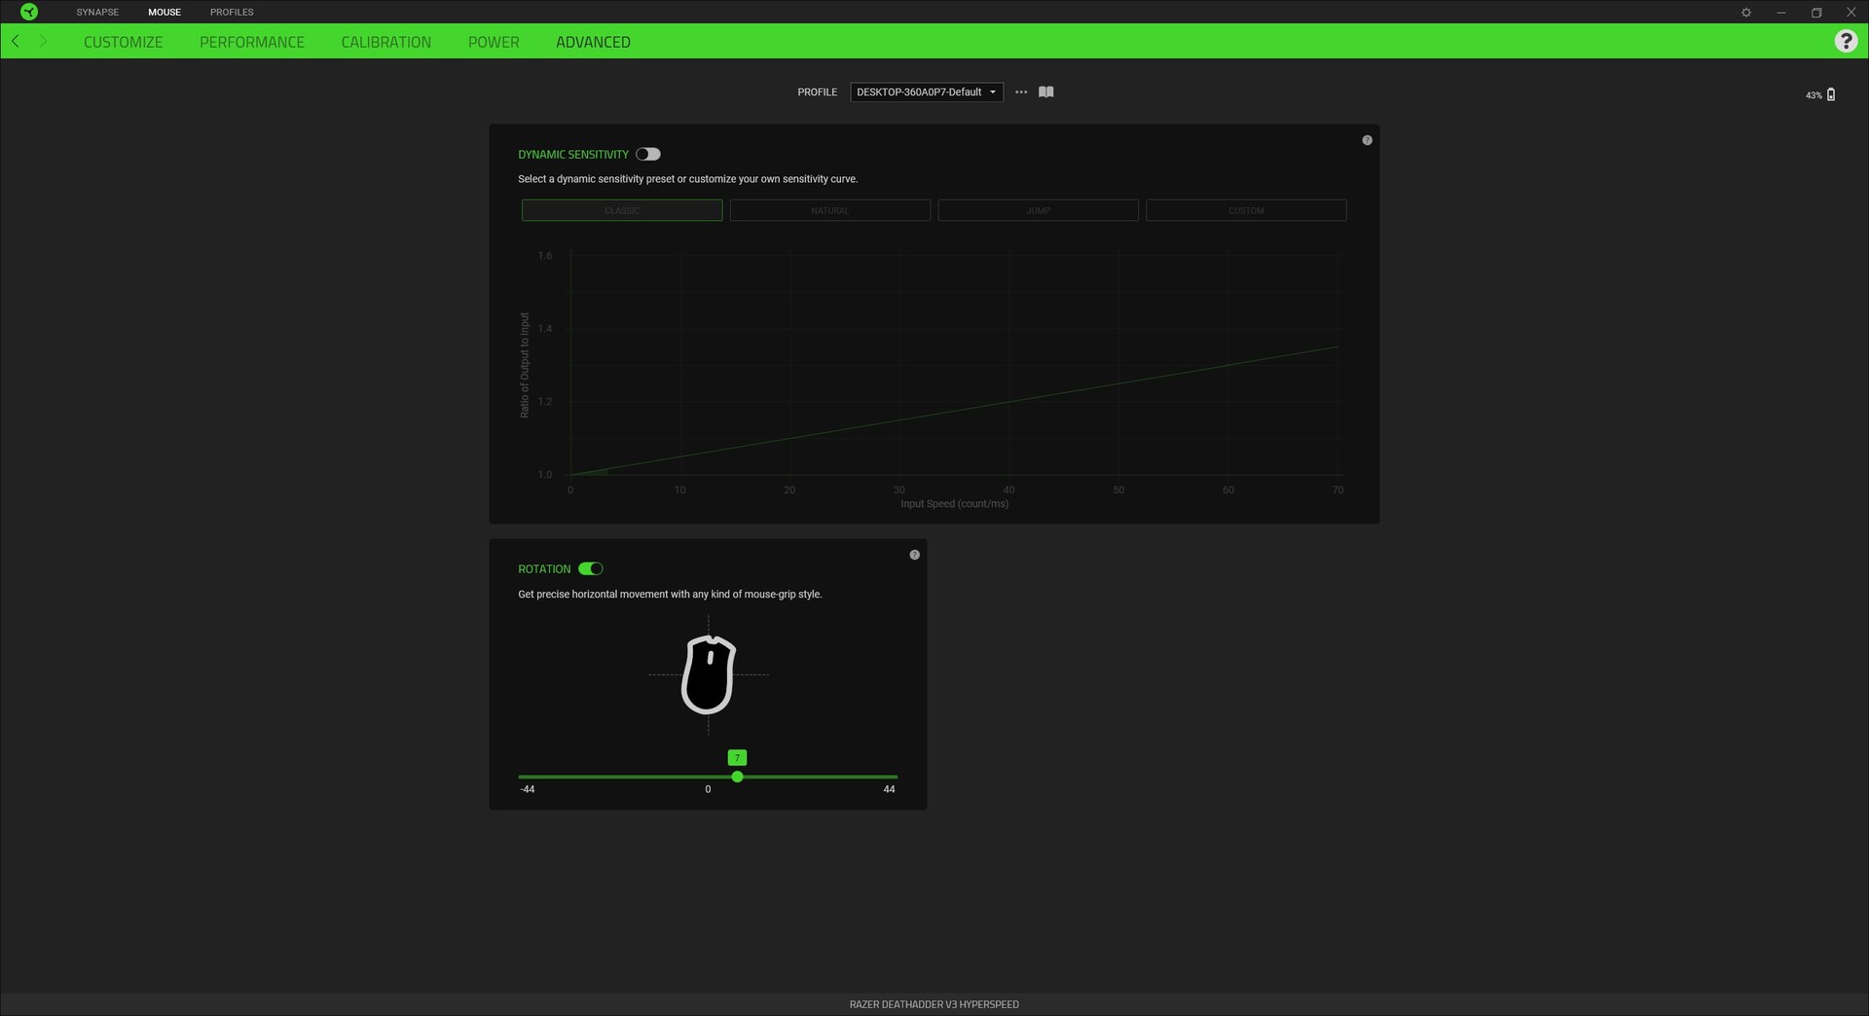The width and height of the screenshot is (1869, 1016).
Task: Click the rotation slider handle
Action: tap(738, 777)
